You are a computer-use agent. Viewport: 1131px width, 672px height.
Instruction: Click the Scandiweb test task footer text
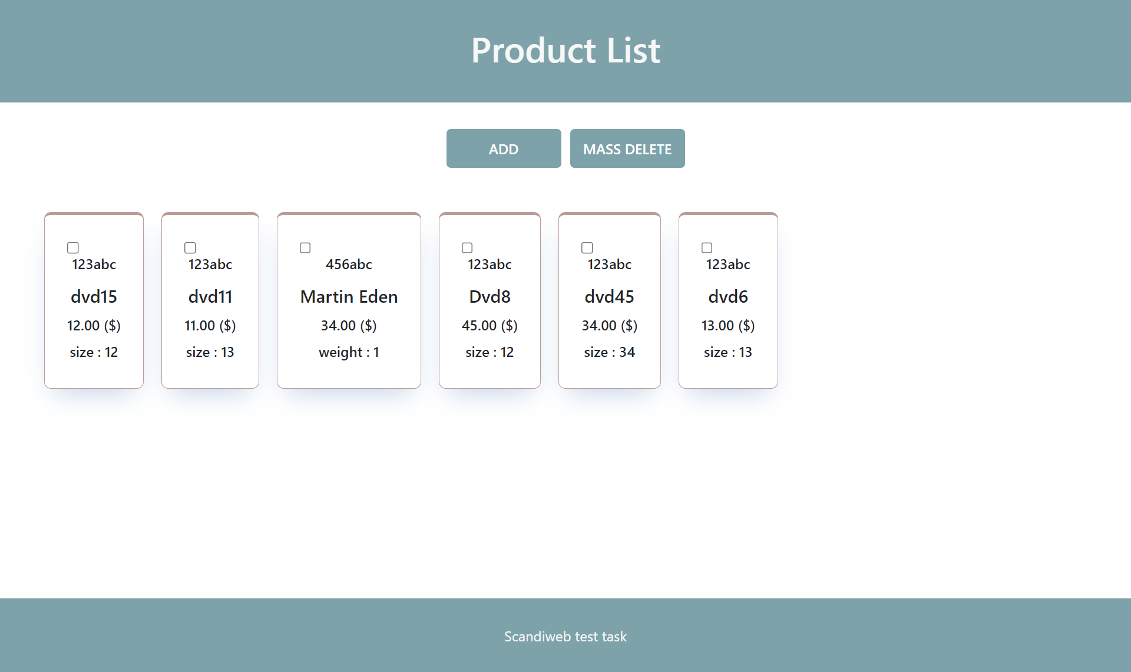point(565,636)
